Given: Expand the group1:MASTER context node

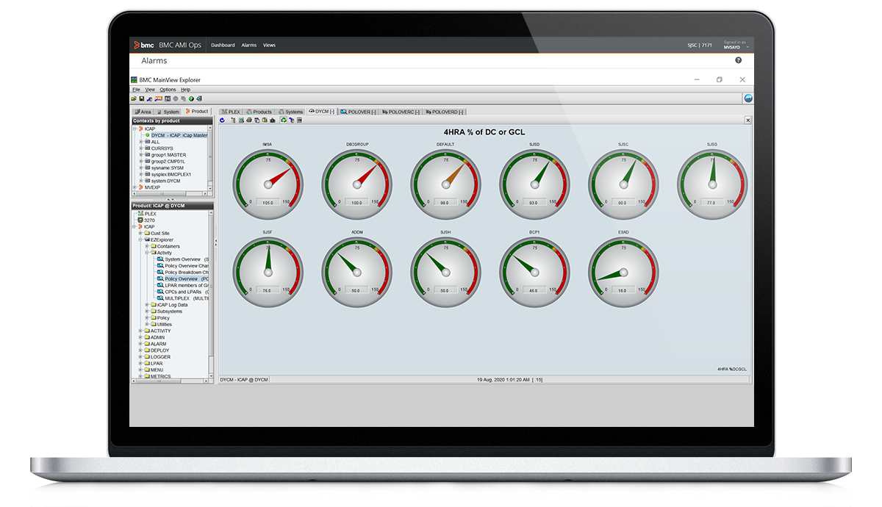Looking at the screenshot, I should click(140, 155).
